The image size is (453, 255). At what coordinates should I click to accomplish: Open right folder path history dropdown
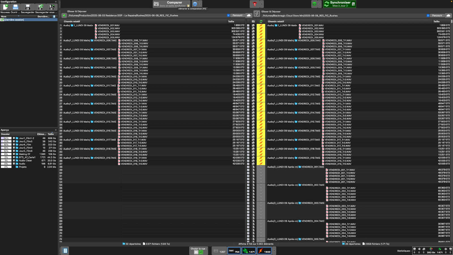tap(428, 16)
